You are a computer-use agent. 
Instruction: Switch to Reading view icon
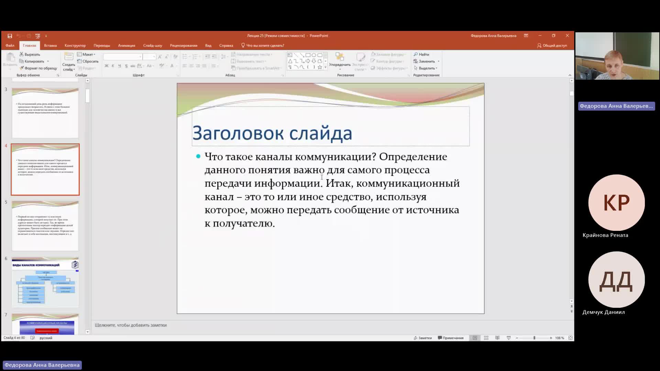(497, 338)
